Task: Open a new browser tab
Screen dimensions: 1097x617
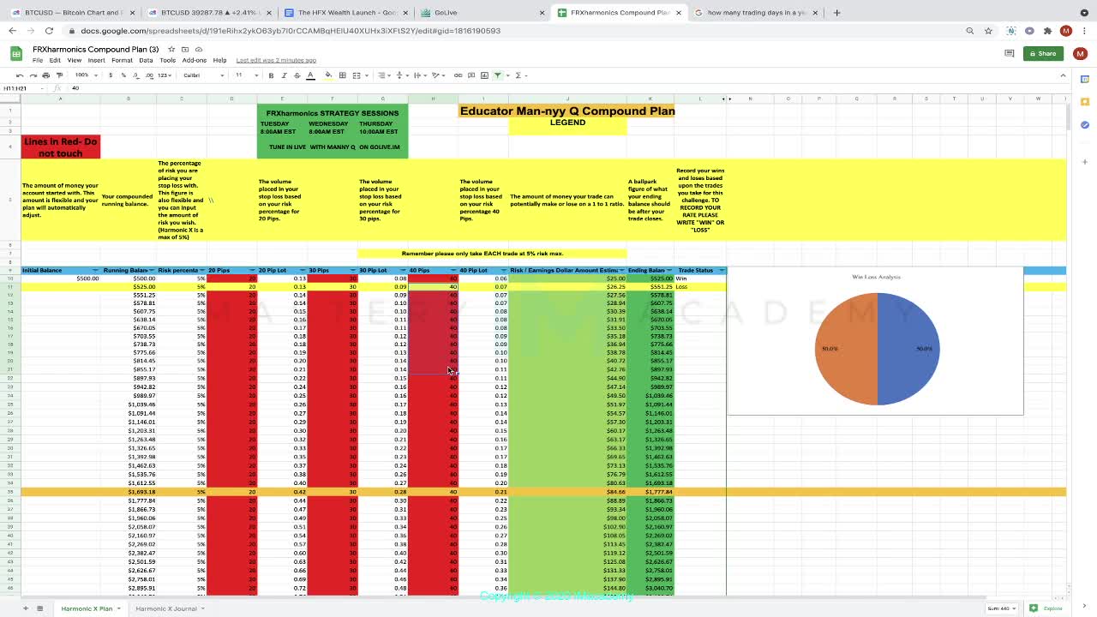Action: [837, 13]
